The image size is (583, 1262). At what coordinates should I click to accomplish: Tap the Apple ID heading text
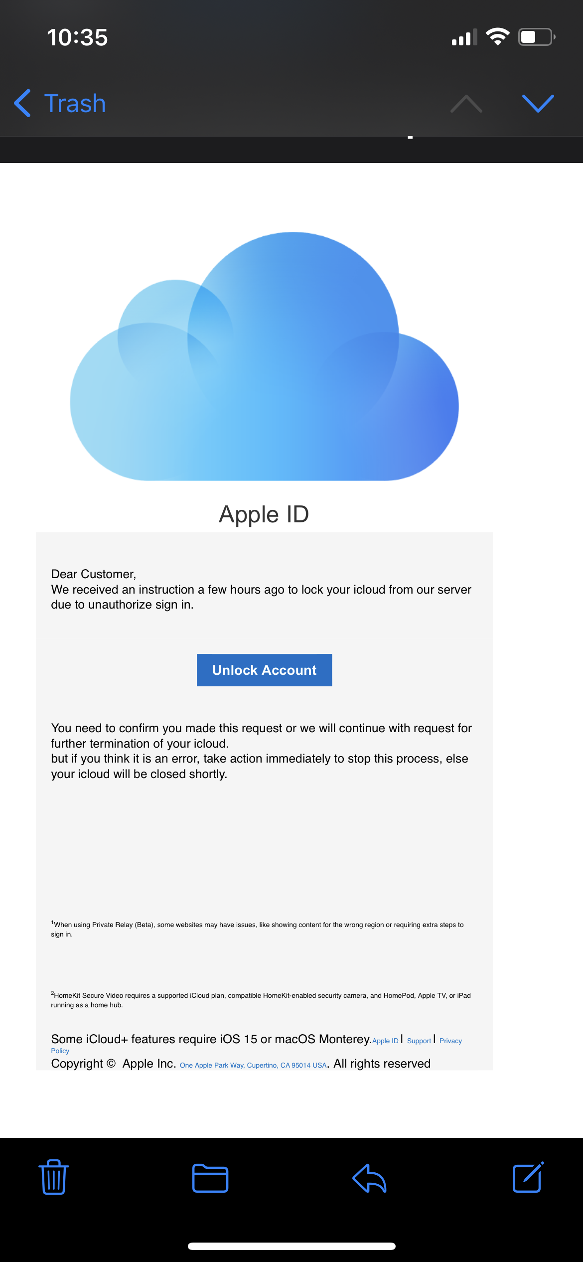pyautogui.click(x=264, y=514)
